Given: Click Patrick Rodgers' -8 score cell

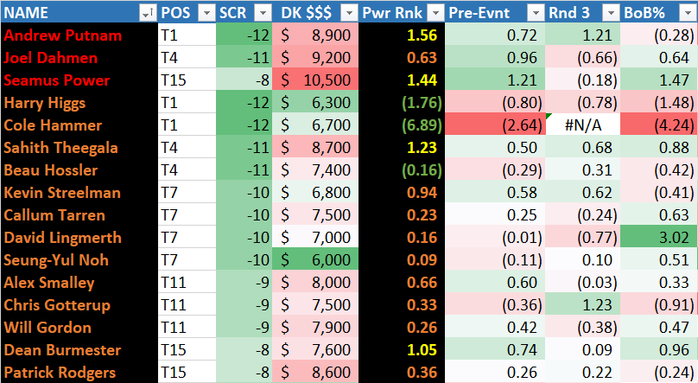Looking at the screenshot, I should click(244, 373).
